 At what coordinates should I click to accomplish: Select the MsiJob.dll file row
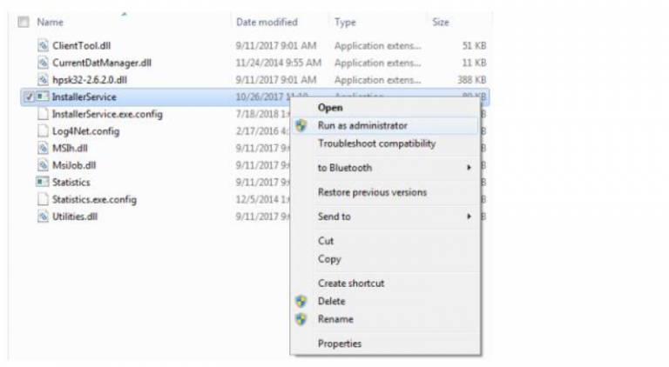pyautogui.click(x=74, y=165)
